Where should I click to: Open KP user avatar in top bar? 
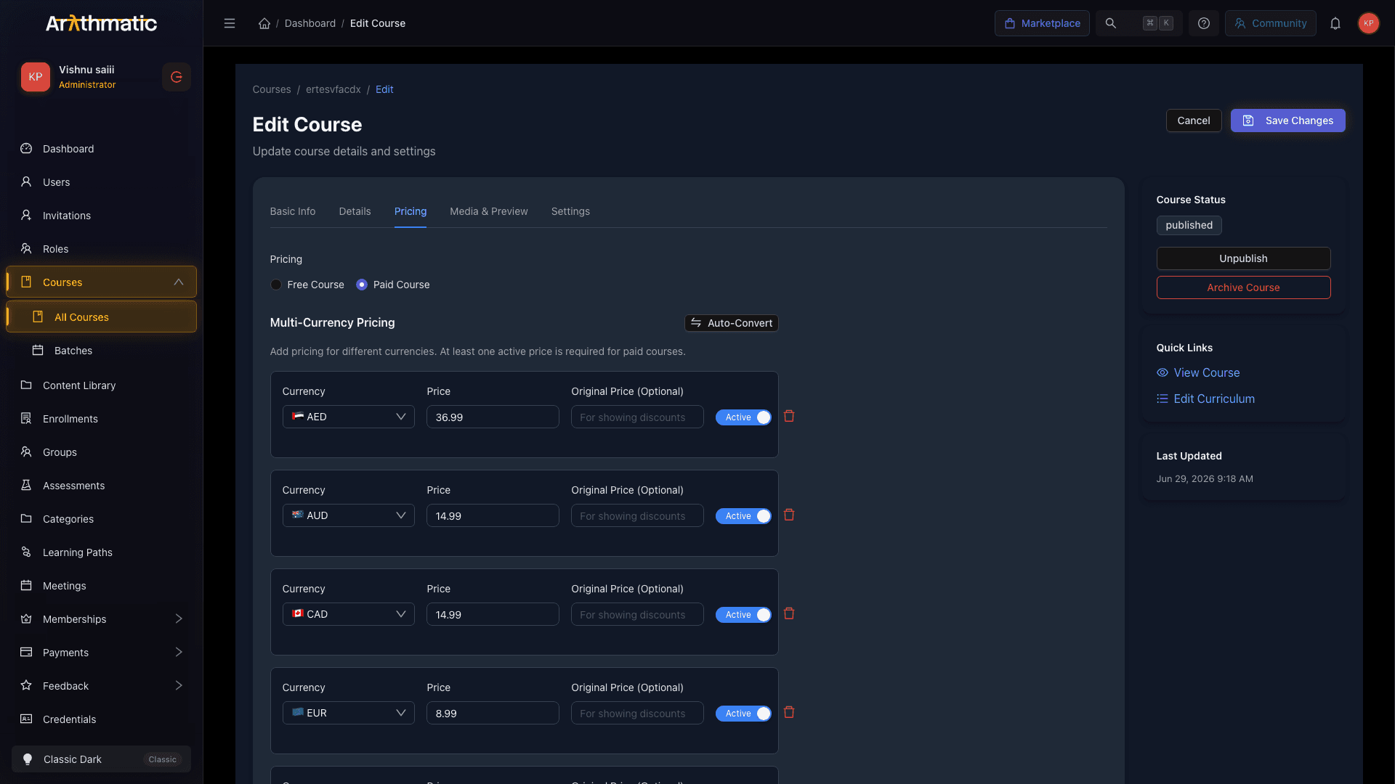[x=1369, y=23]
